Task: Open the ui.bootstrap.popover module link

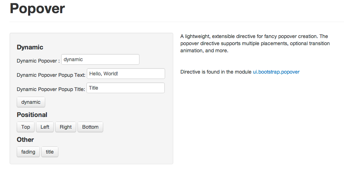Action: (x=276, y=72)
